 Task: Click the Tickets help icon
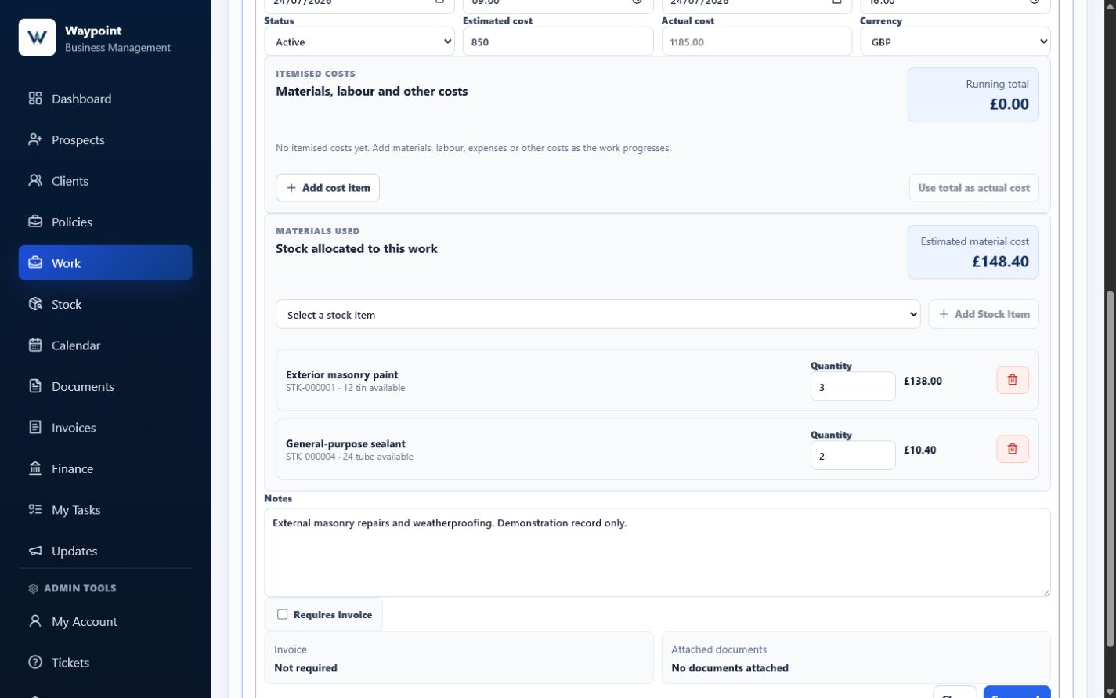[35, 663]
